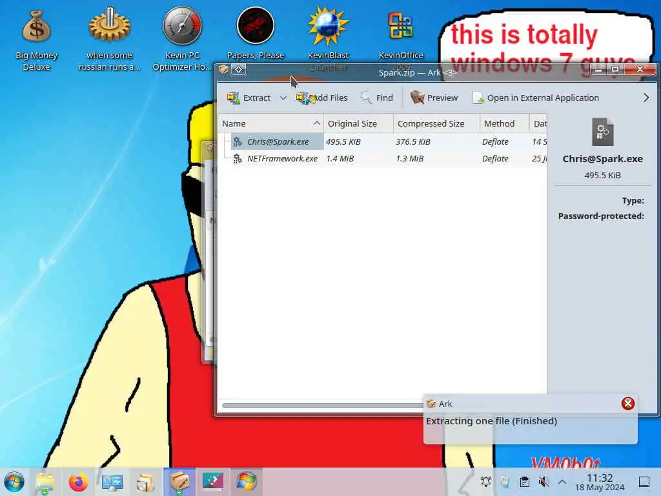Expand the toolbar overflow chevron
Screen dimensions: 661x496
coord(646,98)
